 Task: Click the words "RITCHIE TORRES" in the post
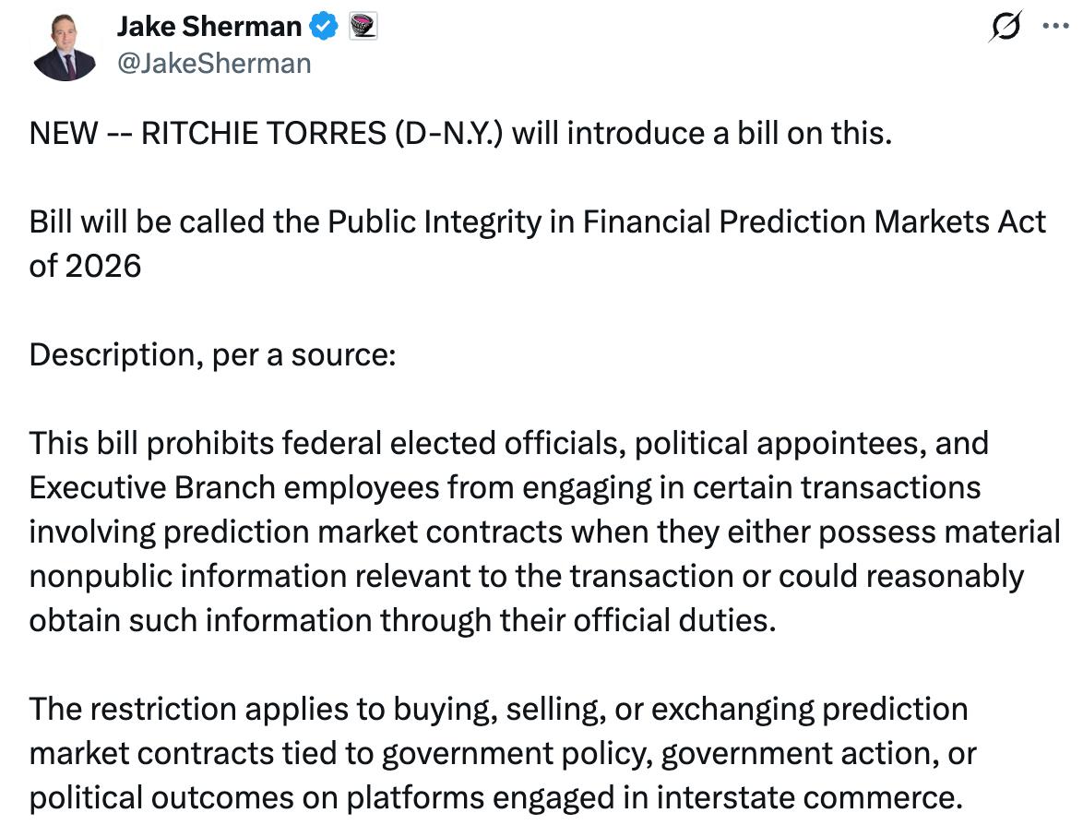point(262,134)
